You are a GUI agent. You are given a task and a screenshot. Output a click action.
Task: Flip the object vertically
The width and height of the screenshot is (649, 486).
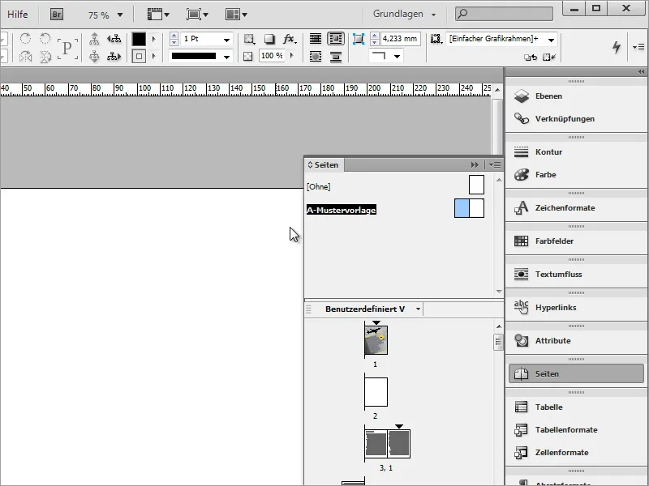[45, 56]
